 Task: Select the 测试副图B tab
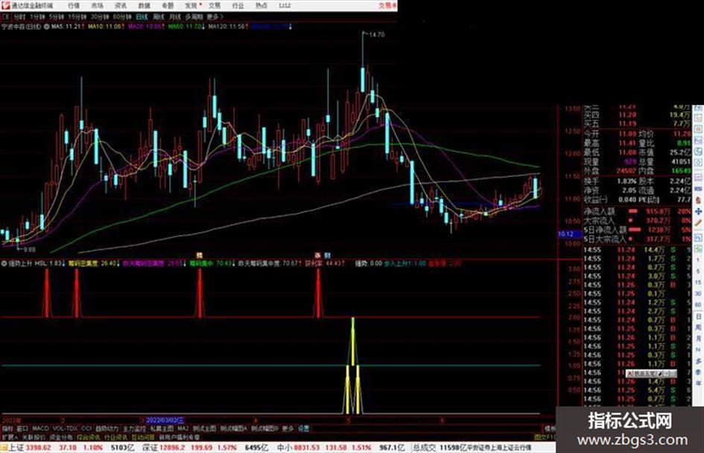265,428
